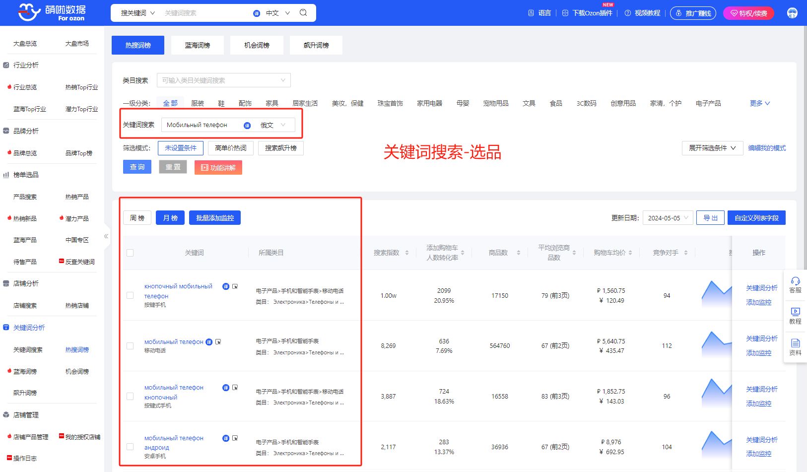Open 俄文 language dropdown in keyword search
Image resolution: width=807 pixels, height=472 pixels.
pyautogui.click(x=273, y=125)
